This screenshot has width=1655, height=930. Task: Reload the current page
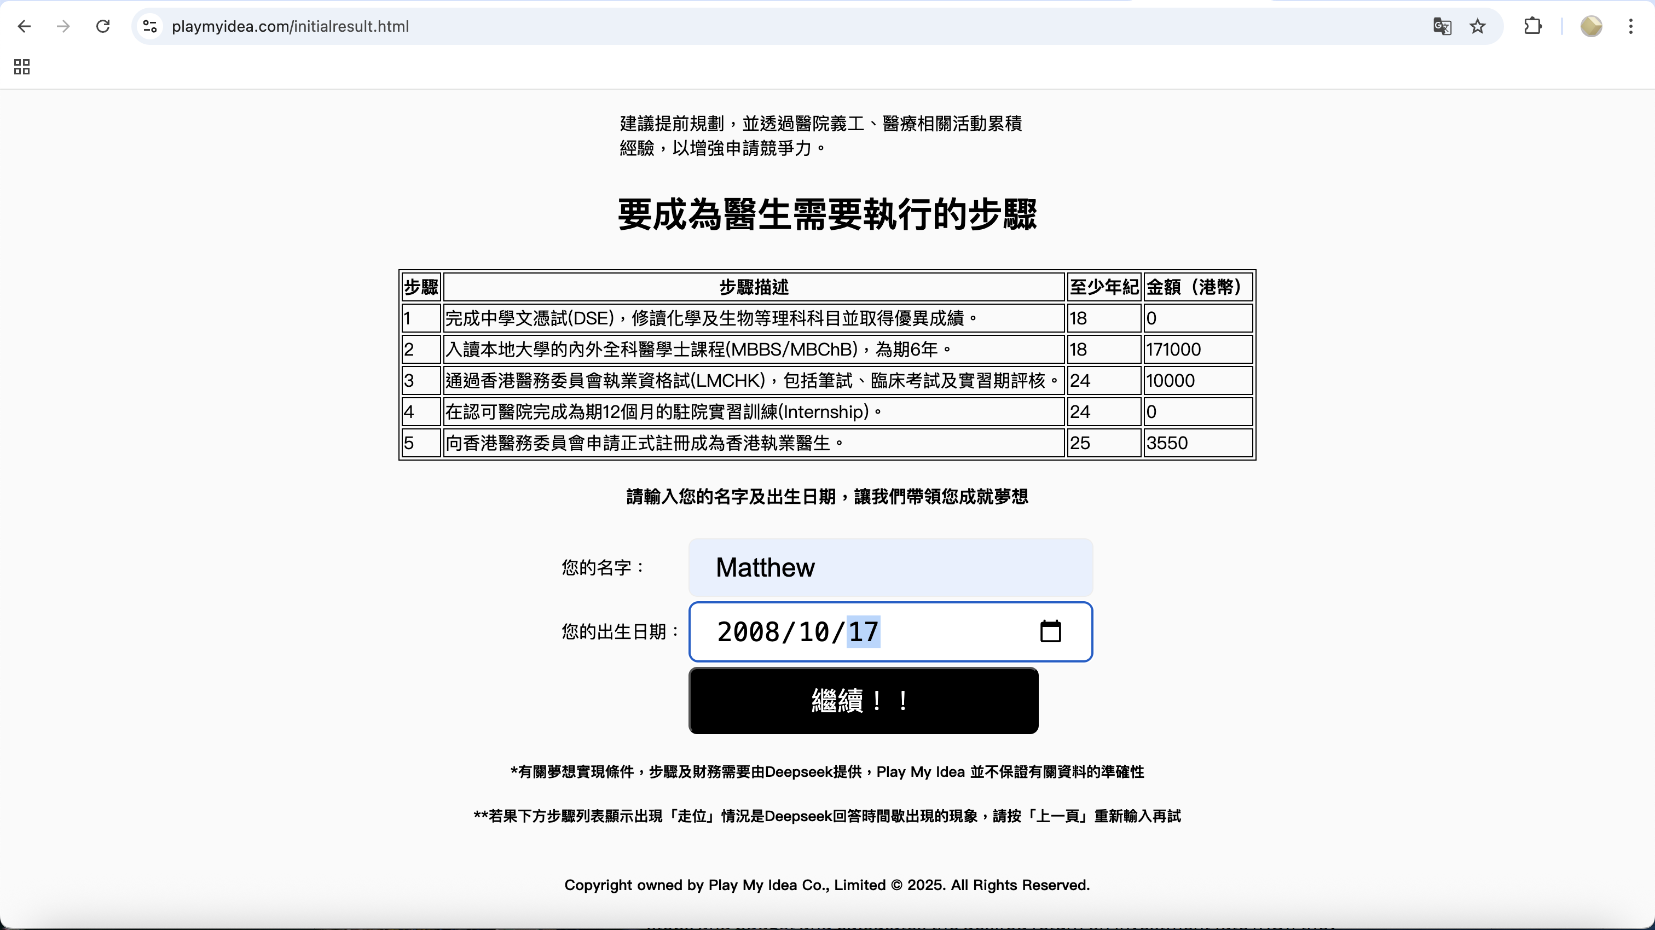(x=103, y=26)
